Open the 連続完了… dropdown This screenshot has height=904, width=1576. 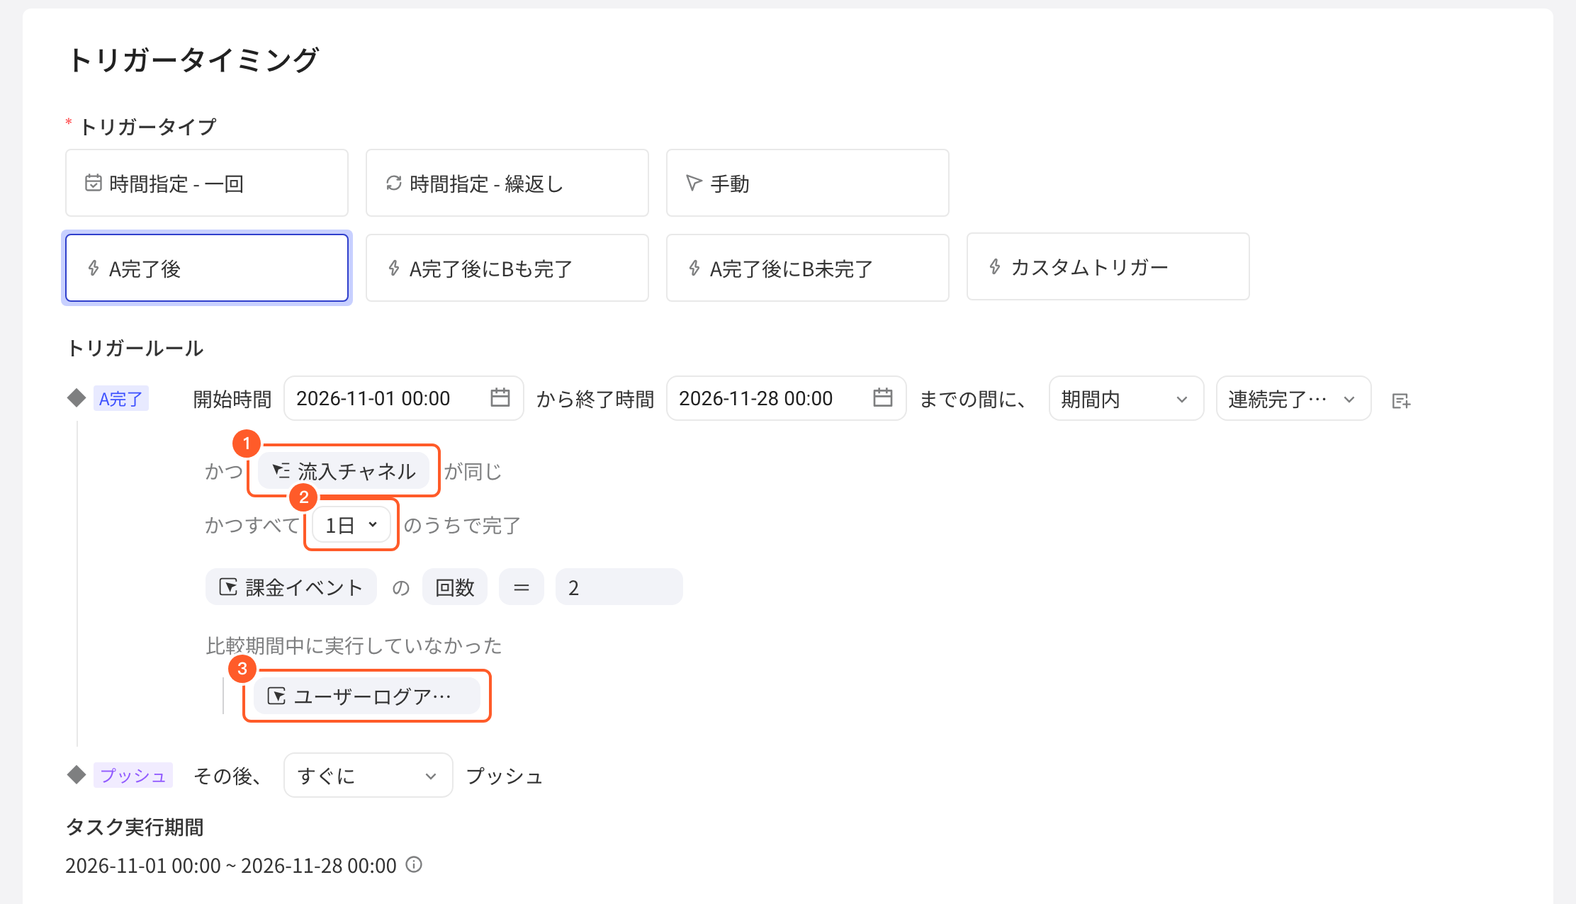click(1294, 398)
